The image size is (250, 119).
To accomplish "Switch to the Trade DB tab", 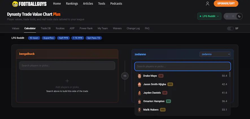I will (45, 28).
